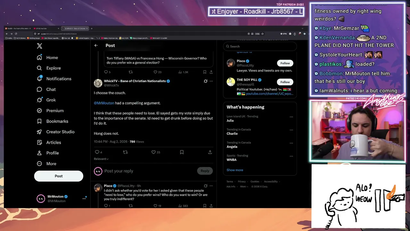Share the WhickTV post
This screenshot has width=410, height=231.
tap(210, 152)
